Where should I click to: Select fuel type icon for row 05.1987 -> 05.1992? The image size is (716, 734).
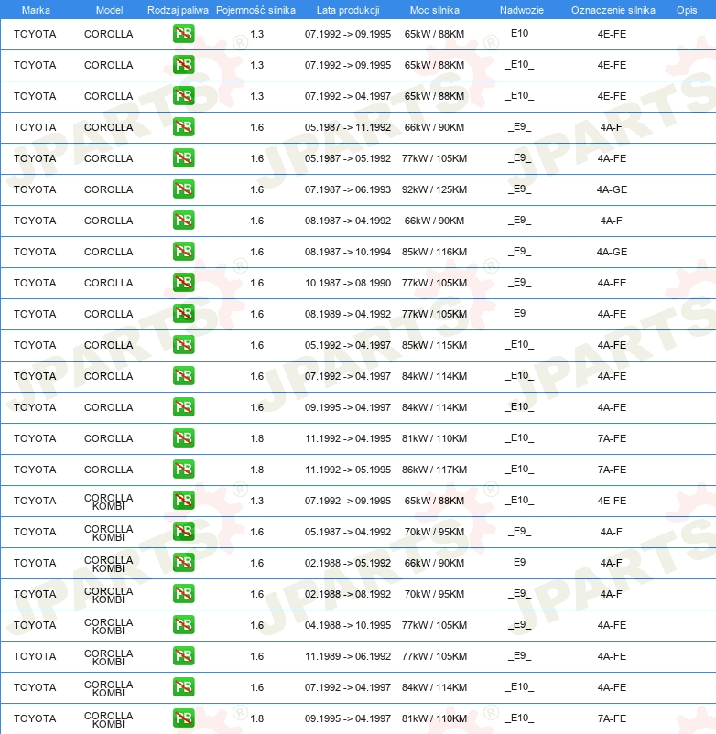[x=183, y=158]
